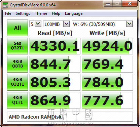The image size is (140, 127).
Task: Open the File menu
Action: 8,13
